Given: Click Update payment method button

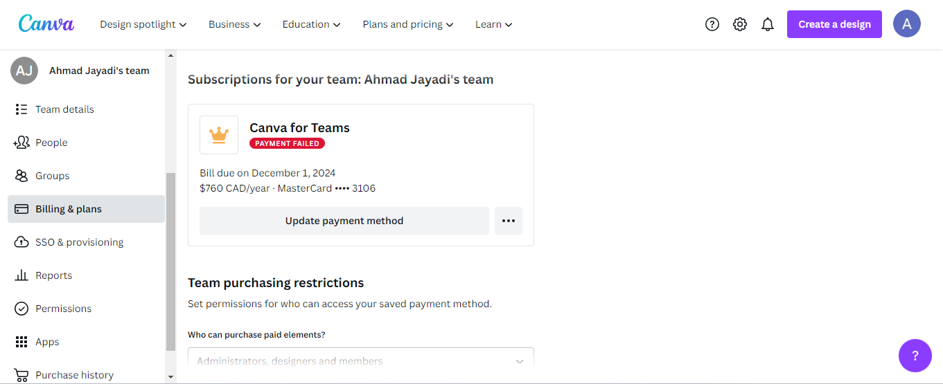Looking at the screenshot, I should pyautogui.click(x=344, y=221).
